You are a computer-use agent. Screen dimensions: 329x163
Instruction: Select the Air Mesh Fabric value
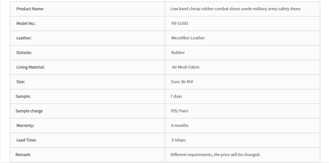coord(186,67)
